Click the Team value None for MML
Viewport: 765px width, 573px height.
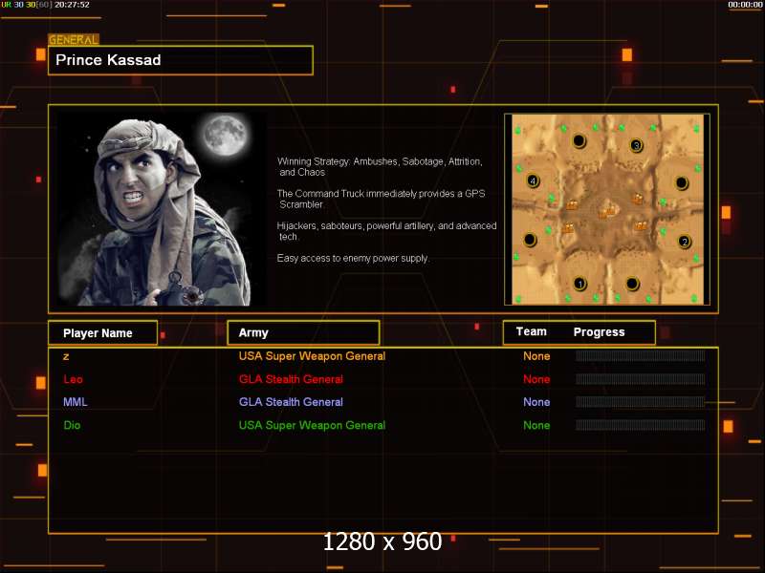(536, 402)
